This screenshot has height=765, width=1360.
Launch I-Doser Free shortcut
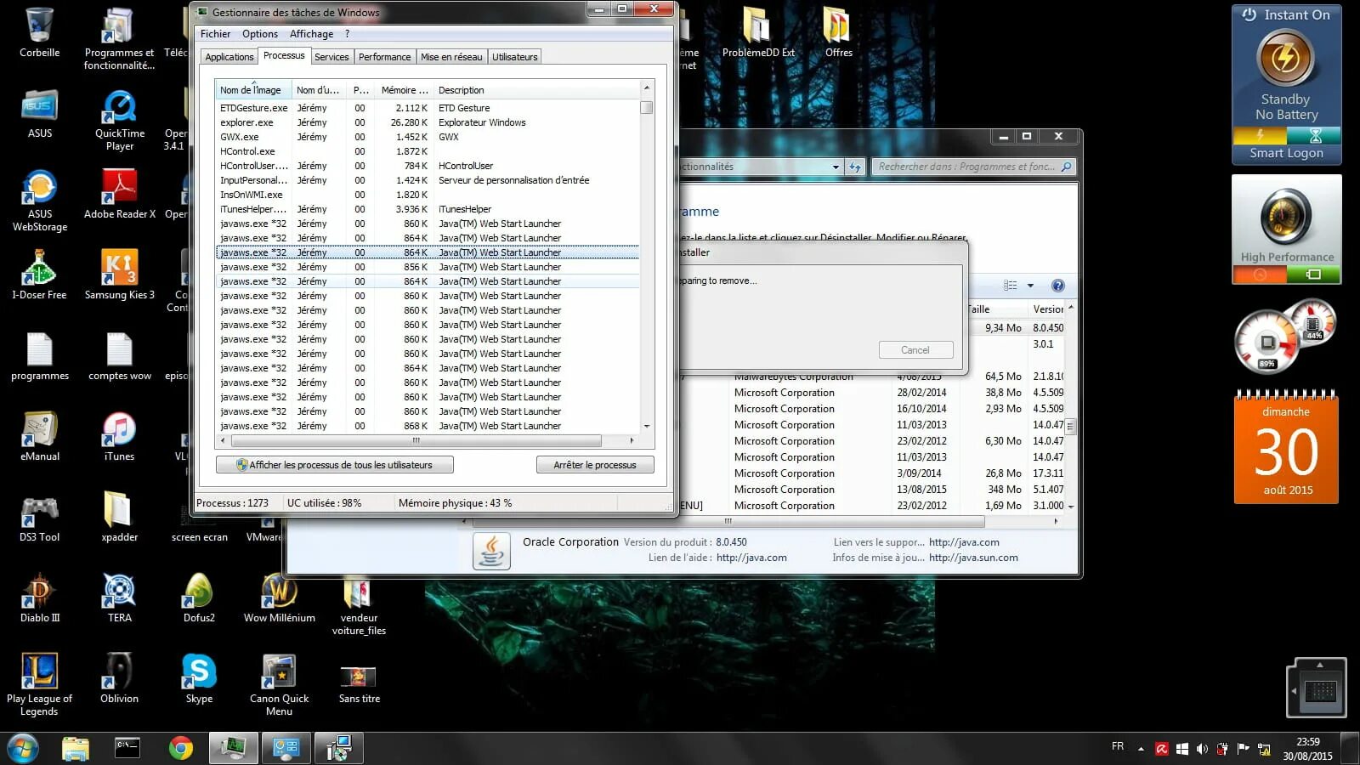click(39, 275)
